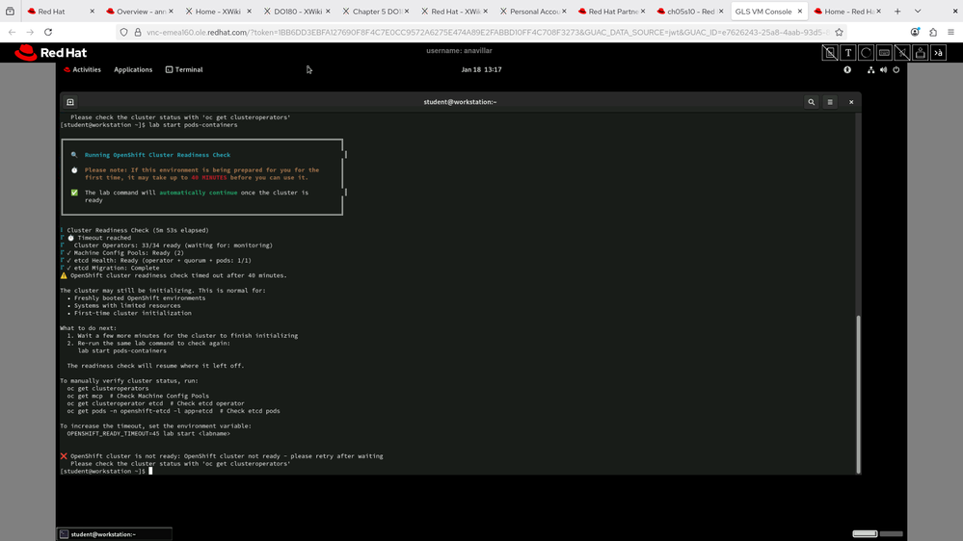This screenshot has height=541, width=963.
Task: Close the student@workstation terminal window
Action: click(x=851, y=102)
